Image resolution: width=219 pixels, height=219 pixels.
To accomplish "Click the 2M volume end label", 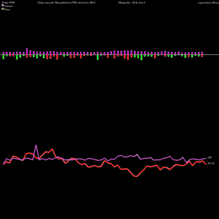I will [x=209, y=158].
